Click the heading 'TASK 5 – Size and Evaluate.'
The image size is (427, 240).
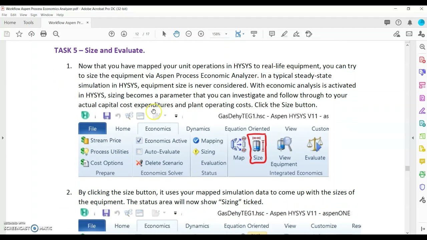pos(99,50)
